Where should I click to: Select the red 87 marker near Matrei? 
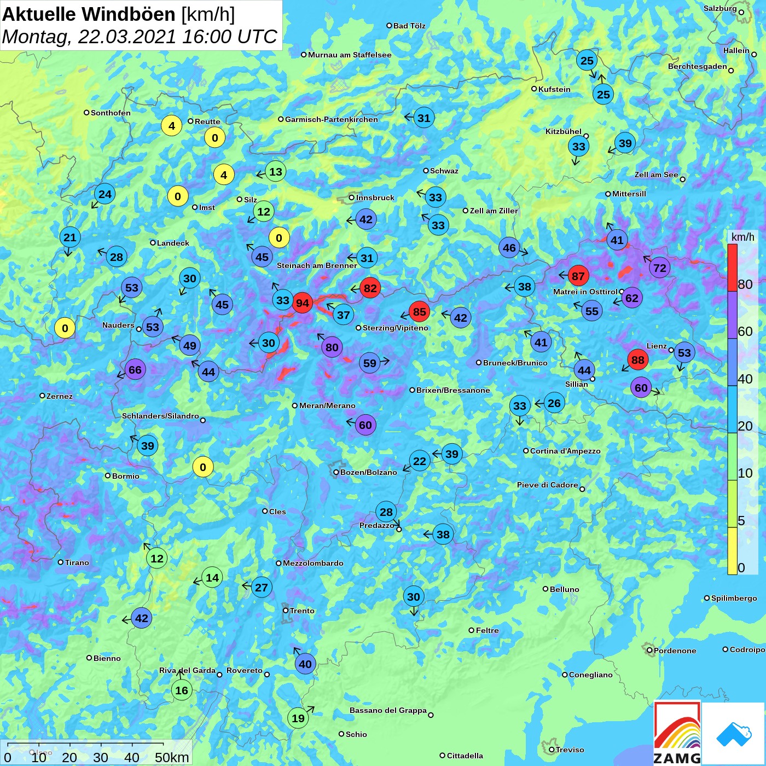tap(578, 276)
